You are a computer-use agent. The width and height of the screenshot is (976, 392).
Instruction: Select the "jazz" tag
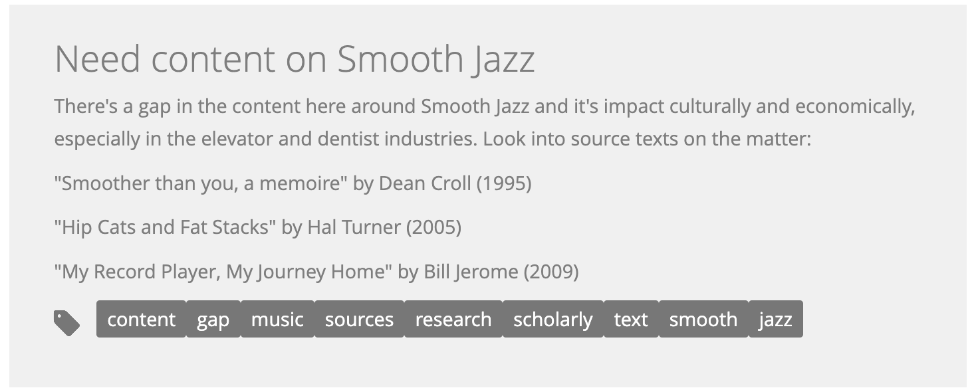pyautogui.click(x=776, y=319)
